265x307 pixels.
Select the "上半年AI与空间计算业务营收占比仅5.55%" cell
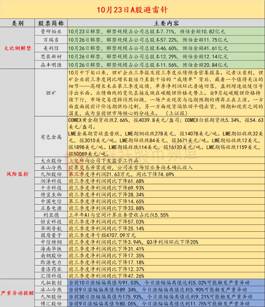[x=166, y=215]
